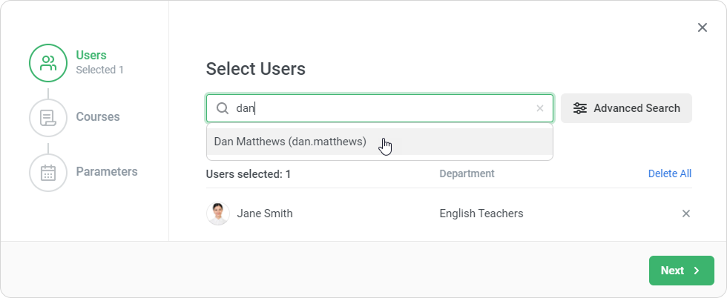The height and width of the screenshot is (298, 727).
Task: Click the arrow chevron on Next button
Action: pyautogui.click(x=697, y=271)
